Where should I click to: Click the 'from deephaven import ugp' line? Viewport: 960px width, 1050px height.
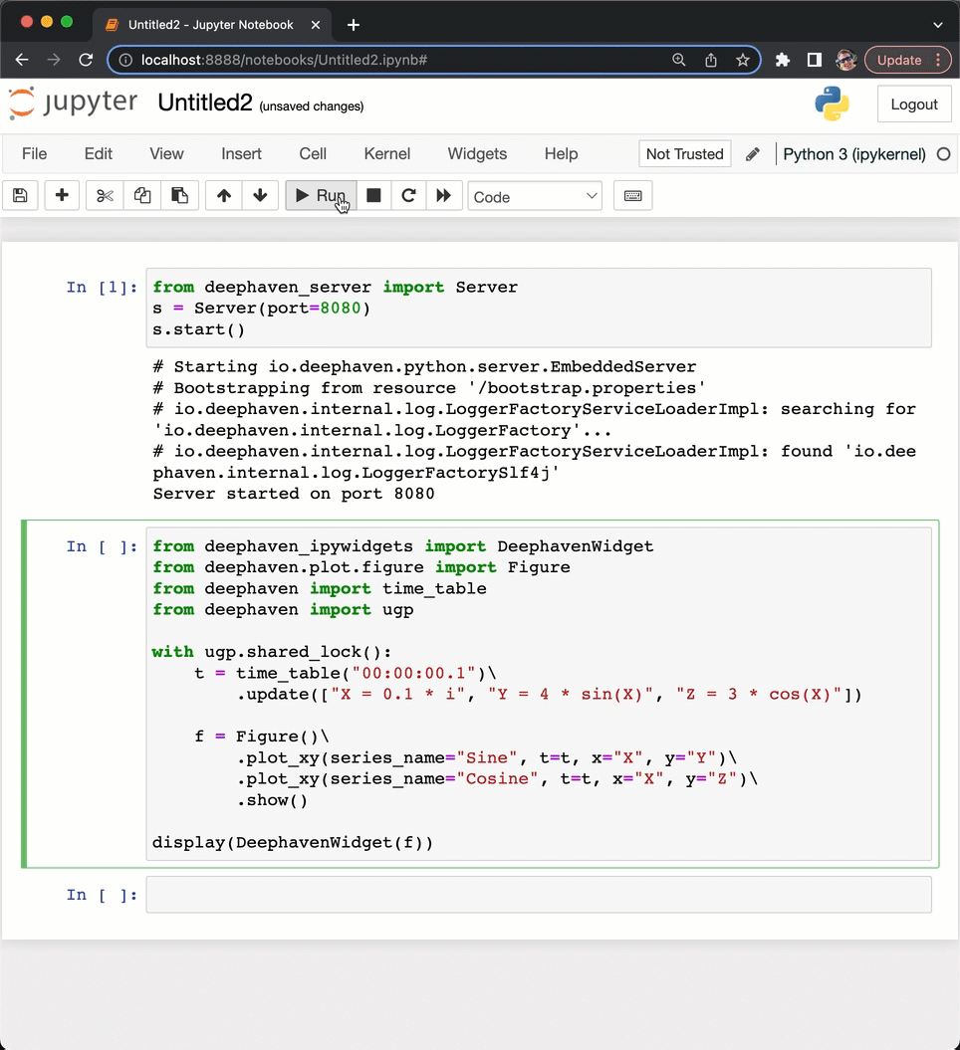(x=283, y=610)
